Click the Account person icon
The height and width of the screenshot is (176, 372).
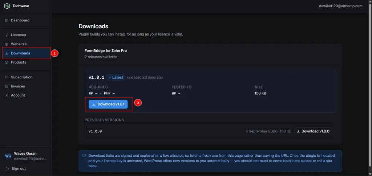(x=7, y=95)
